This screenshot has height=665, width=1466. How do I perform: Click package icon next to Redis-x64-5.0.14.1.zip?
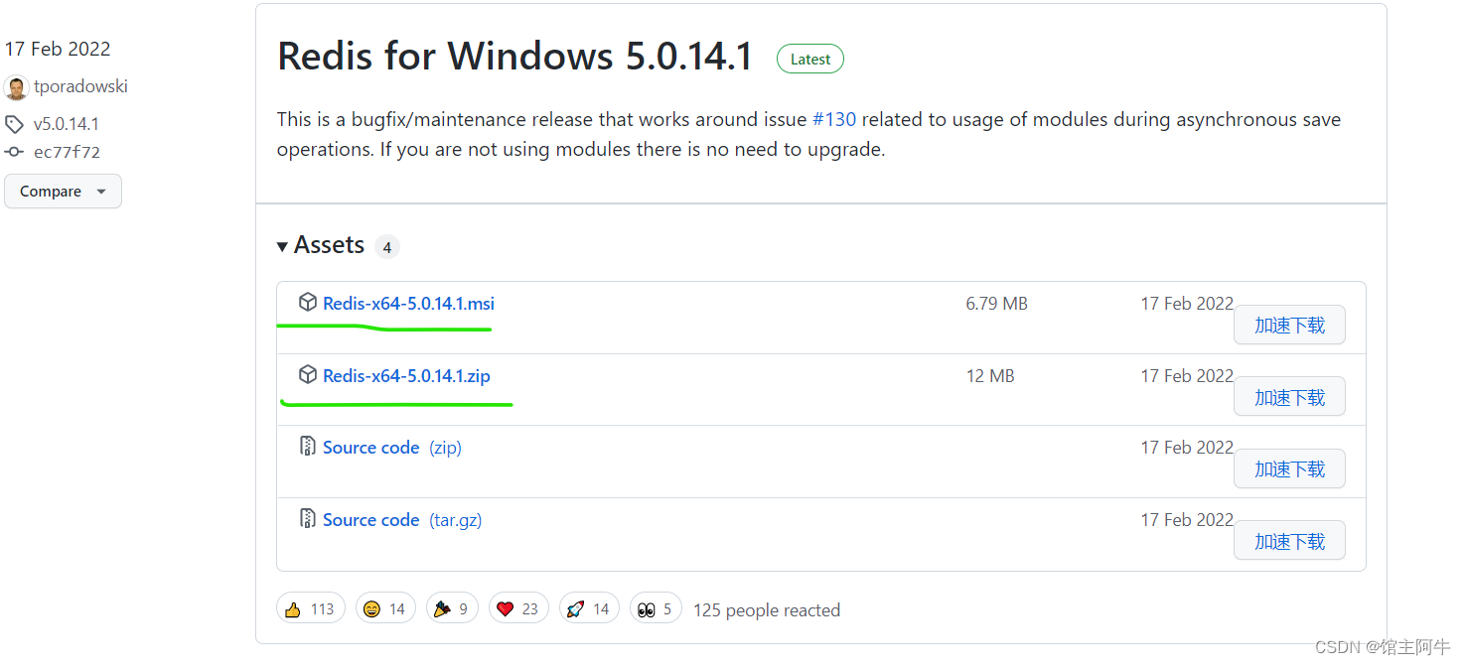308,375
